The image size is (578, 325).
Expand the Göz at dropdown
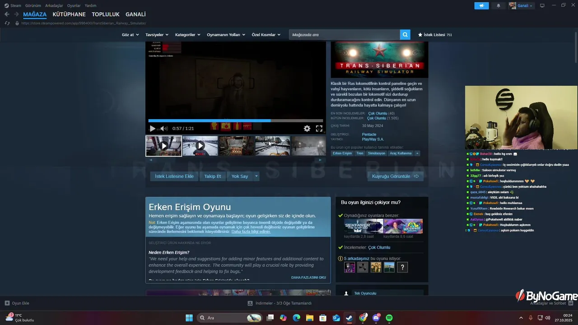click(130, 35)
